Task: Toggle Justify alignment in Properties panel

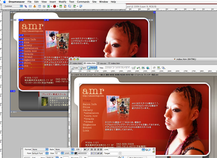Action: point(101,149)
